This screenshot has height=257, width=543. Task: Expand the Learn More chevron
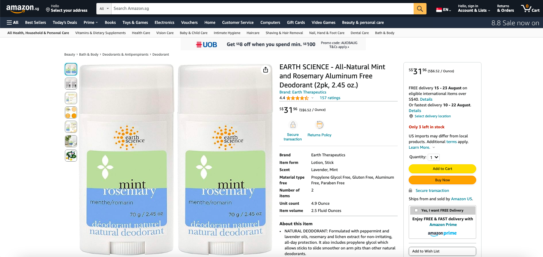434,148
